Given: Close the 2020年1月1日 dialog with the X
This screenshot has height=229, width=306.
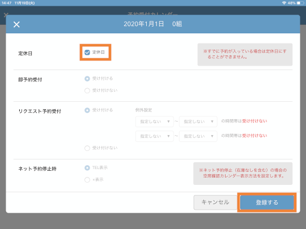Looking at the screenshot, I should click(x=16, y=24).
